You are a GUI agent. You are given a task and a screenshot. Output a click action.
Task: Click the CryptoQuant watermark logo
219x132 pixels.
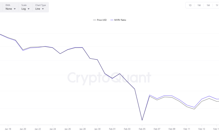click(109, 78)
